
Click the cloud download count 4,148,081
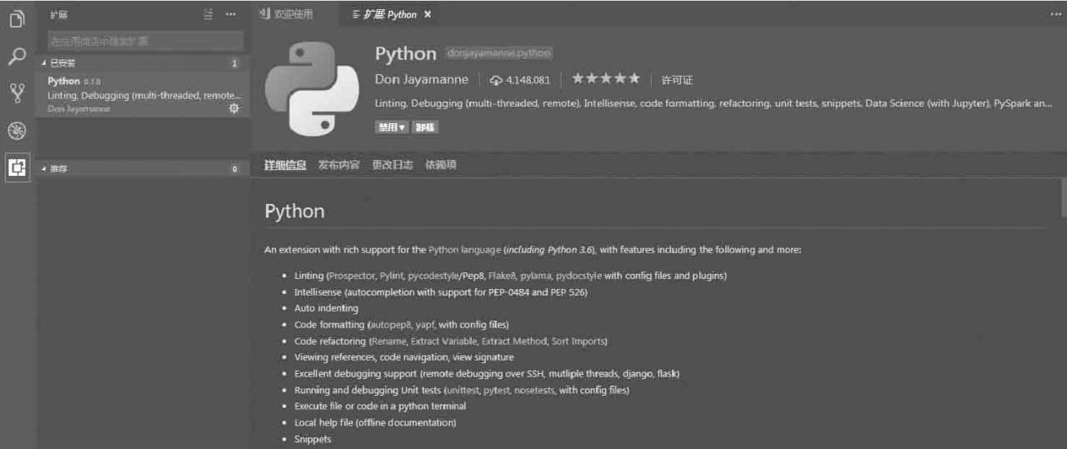point(520,80)
